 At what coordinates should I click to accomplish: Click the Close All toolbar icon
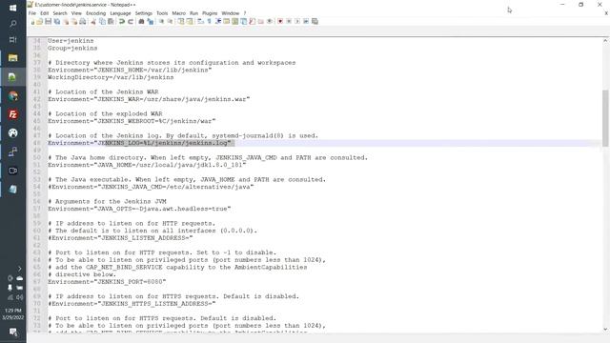point(74,22)
